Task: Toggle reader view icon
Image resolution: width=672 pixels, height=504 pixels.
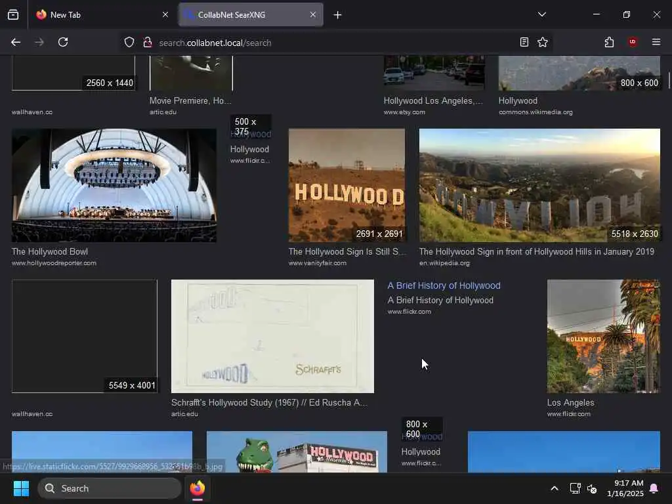Action: 524,42
